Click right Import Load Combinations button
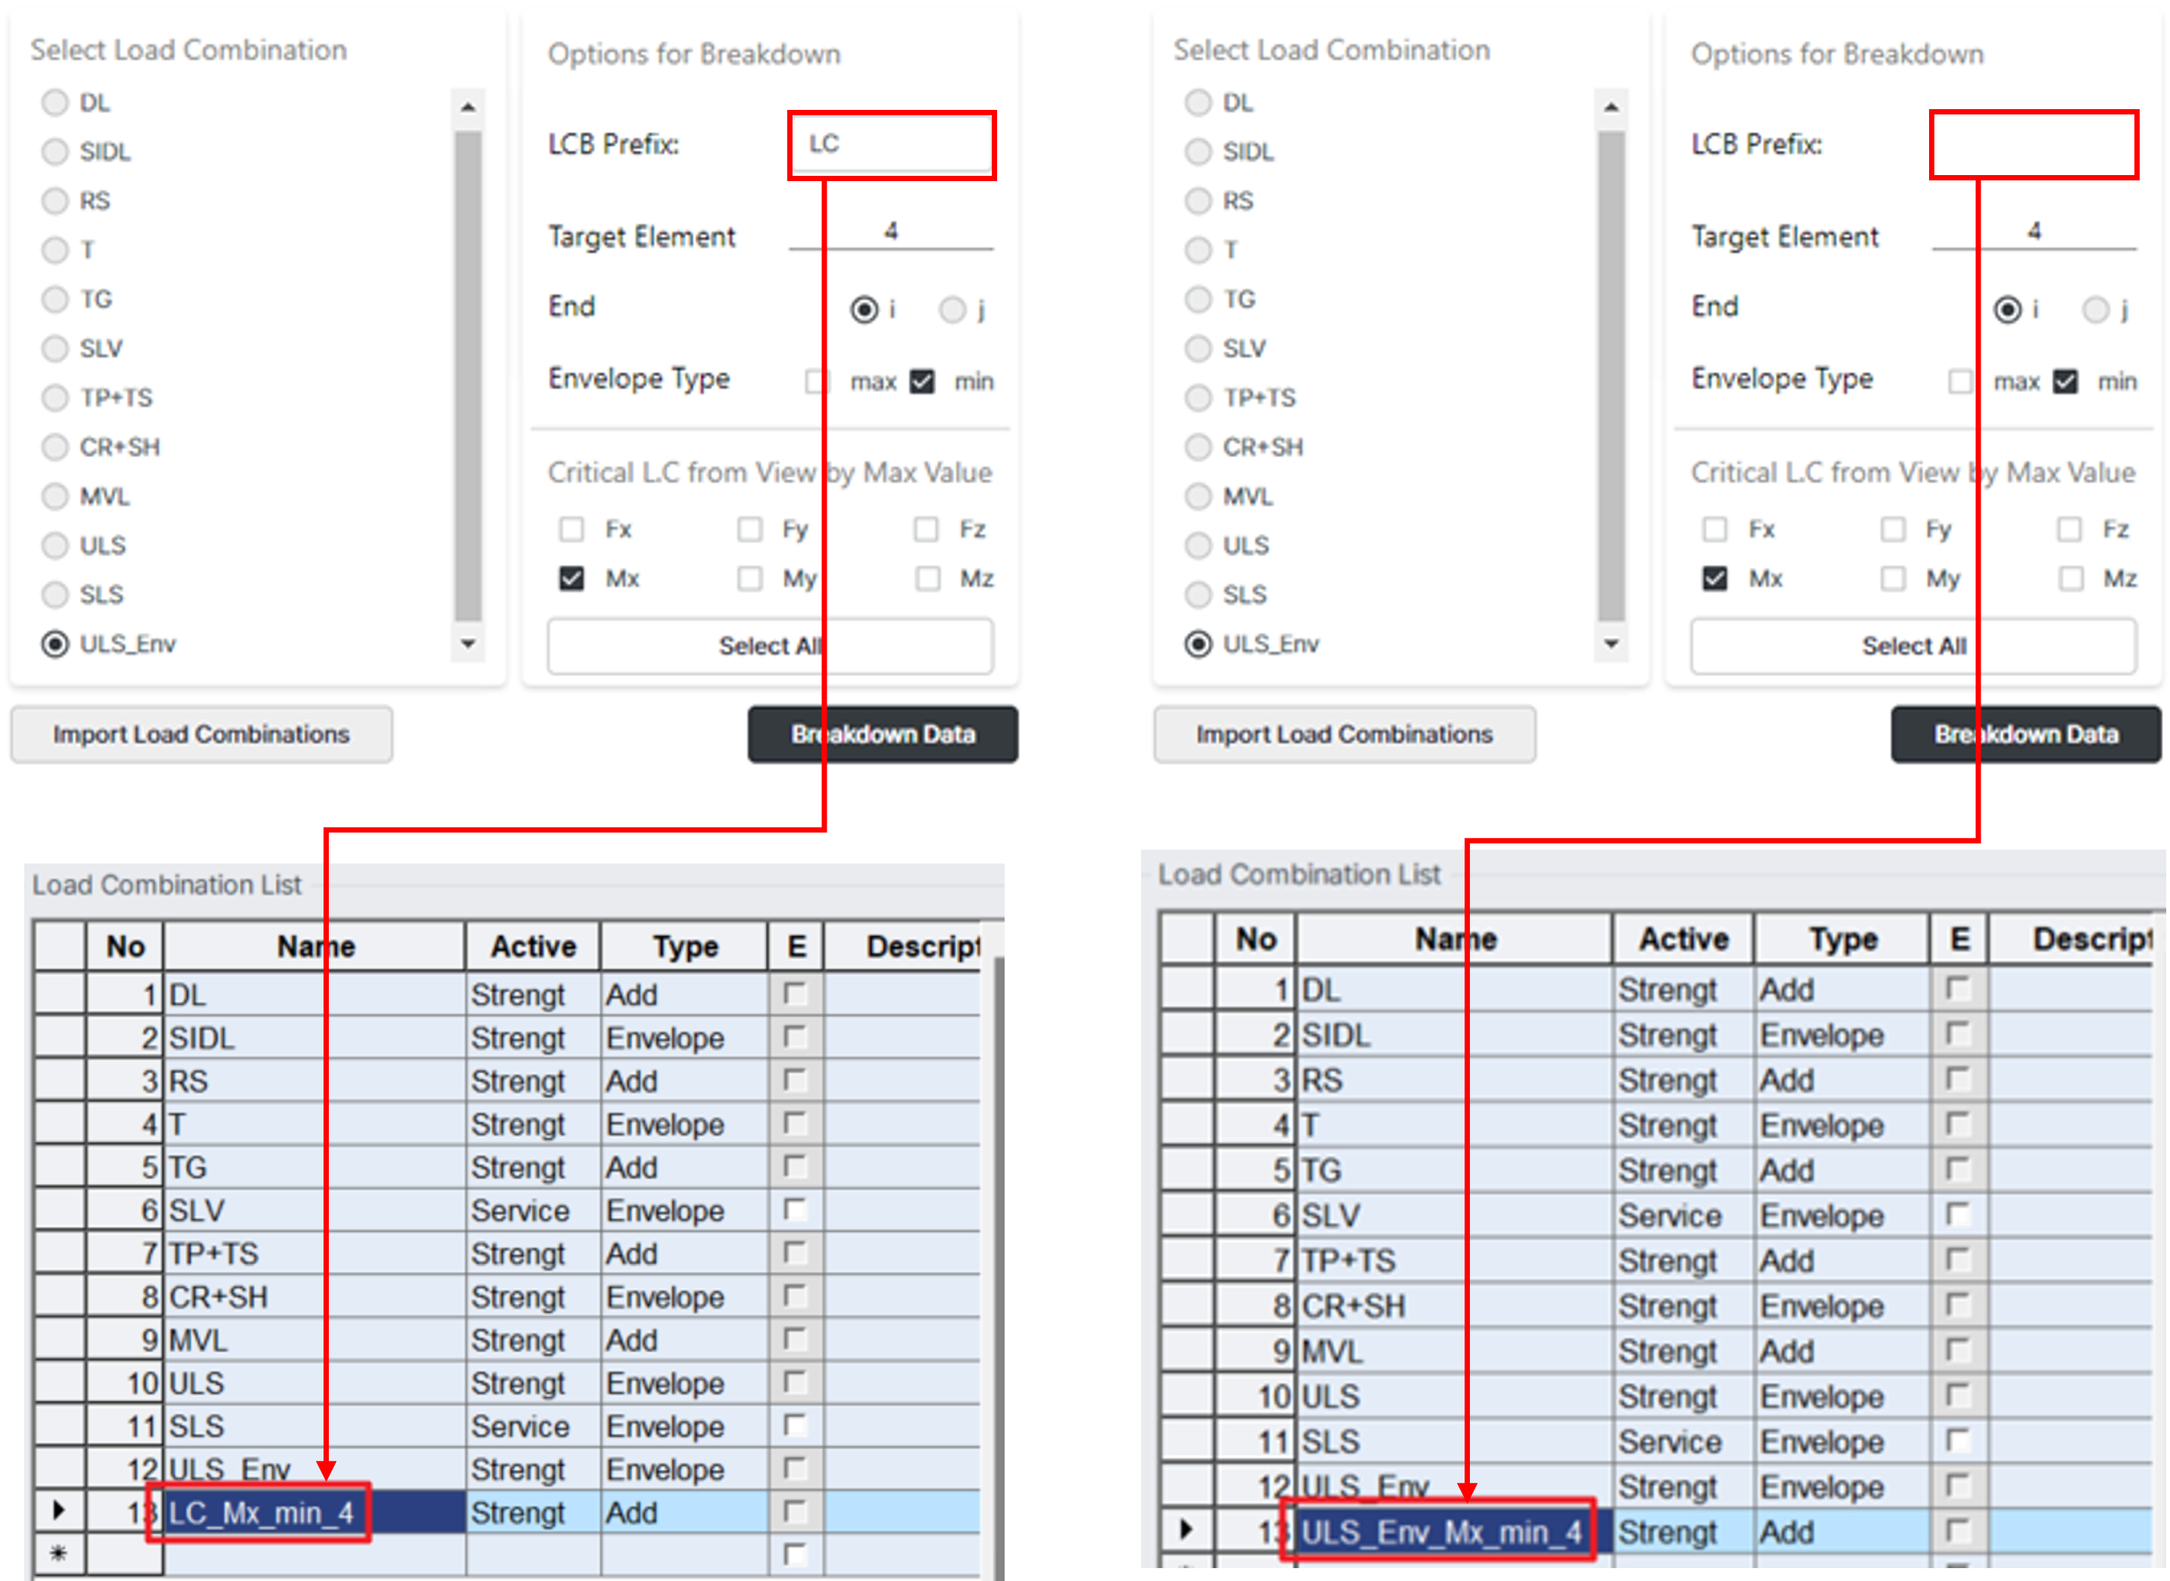The height and width of the screenshot is (1581, 2170). (x=1344, y=734)
